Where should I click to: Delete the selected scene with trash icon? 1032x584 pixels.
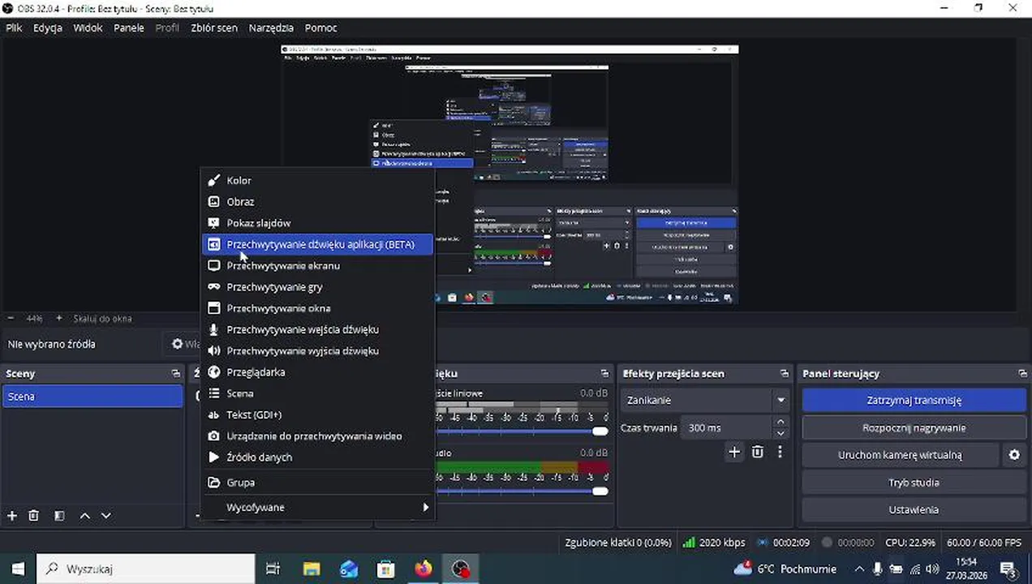[x=34, y=515]
